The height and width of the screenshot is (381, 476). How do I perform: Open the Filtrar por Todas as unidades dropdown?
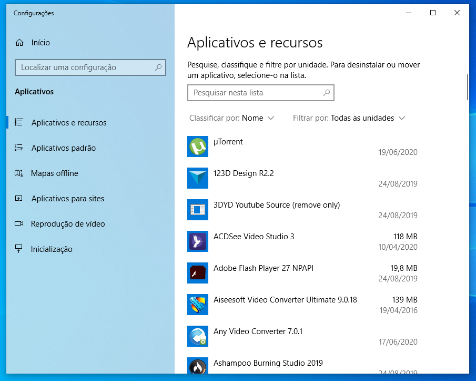(x=349, y=118)
